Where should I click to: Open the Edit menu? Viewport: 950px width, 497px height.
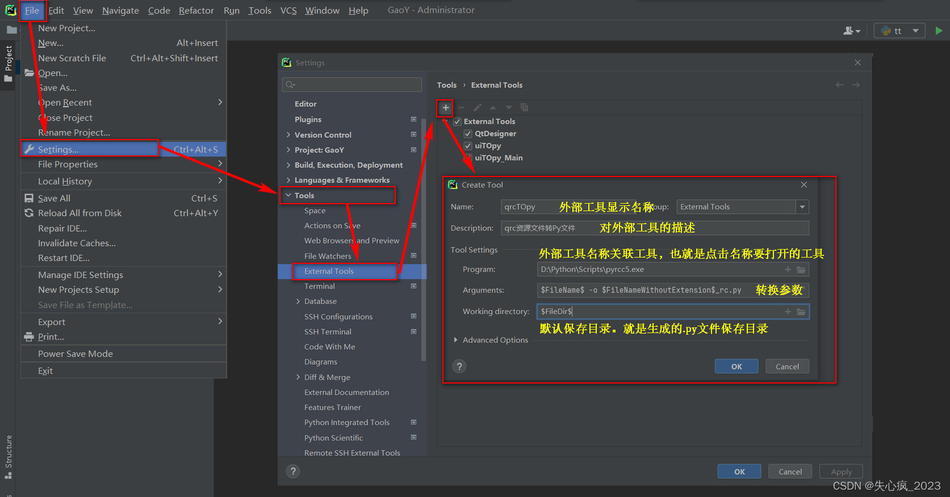coord(56,10)
